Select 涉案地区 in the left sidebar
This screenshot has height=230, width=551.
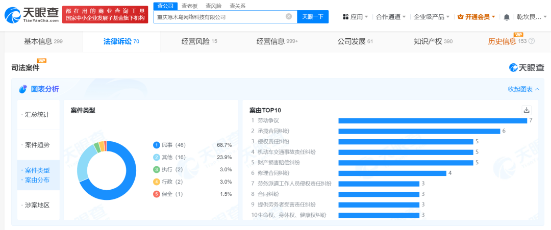(37, 205)
